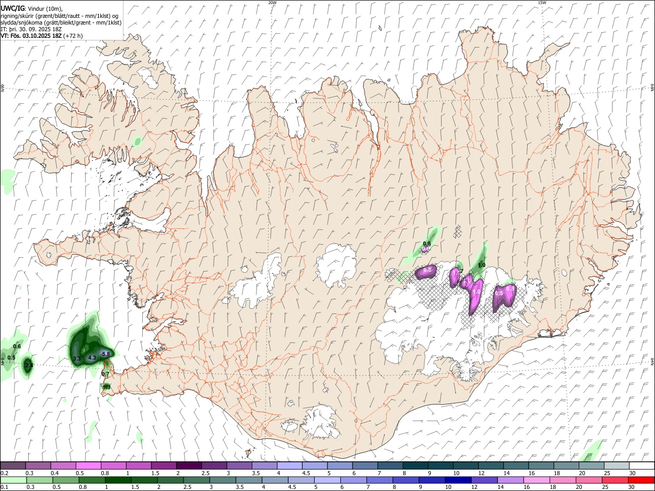Image resolution: width=655 pixels, height=491 pixels.
Task: Click the dark teal swatch between 8 and 9 in the top legend row
Action: click(415, 465)
